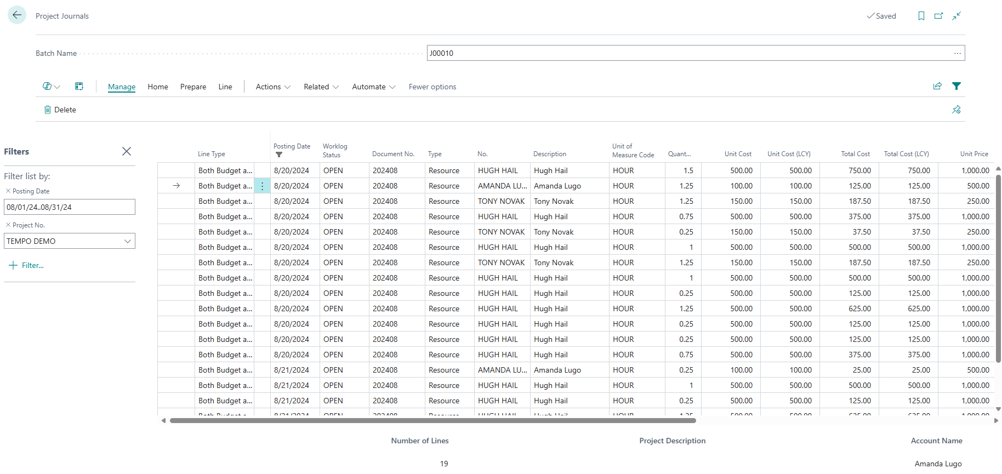
Task: Click the bookmark icon in header
Action: [x=921, y=16]
